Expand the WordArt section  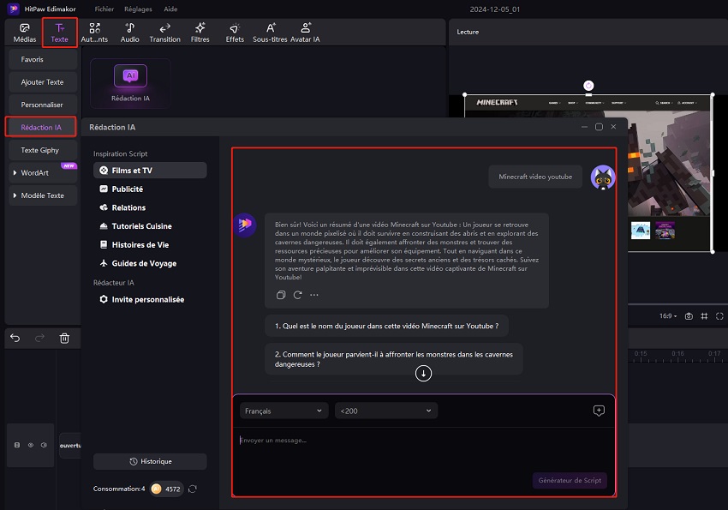[x=15, y=172]
